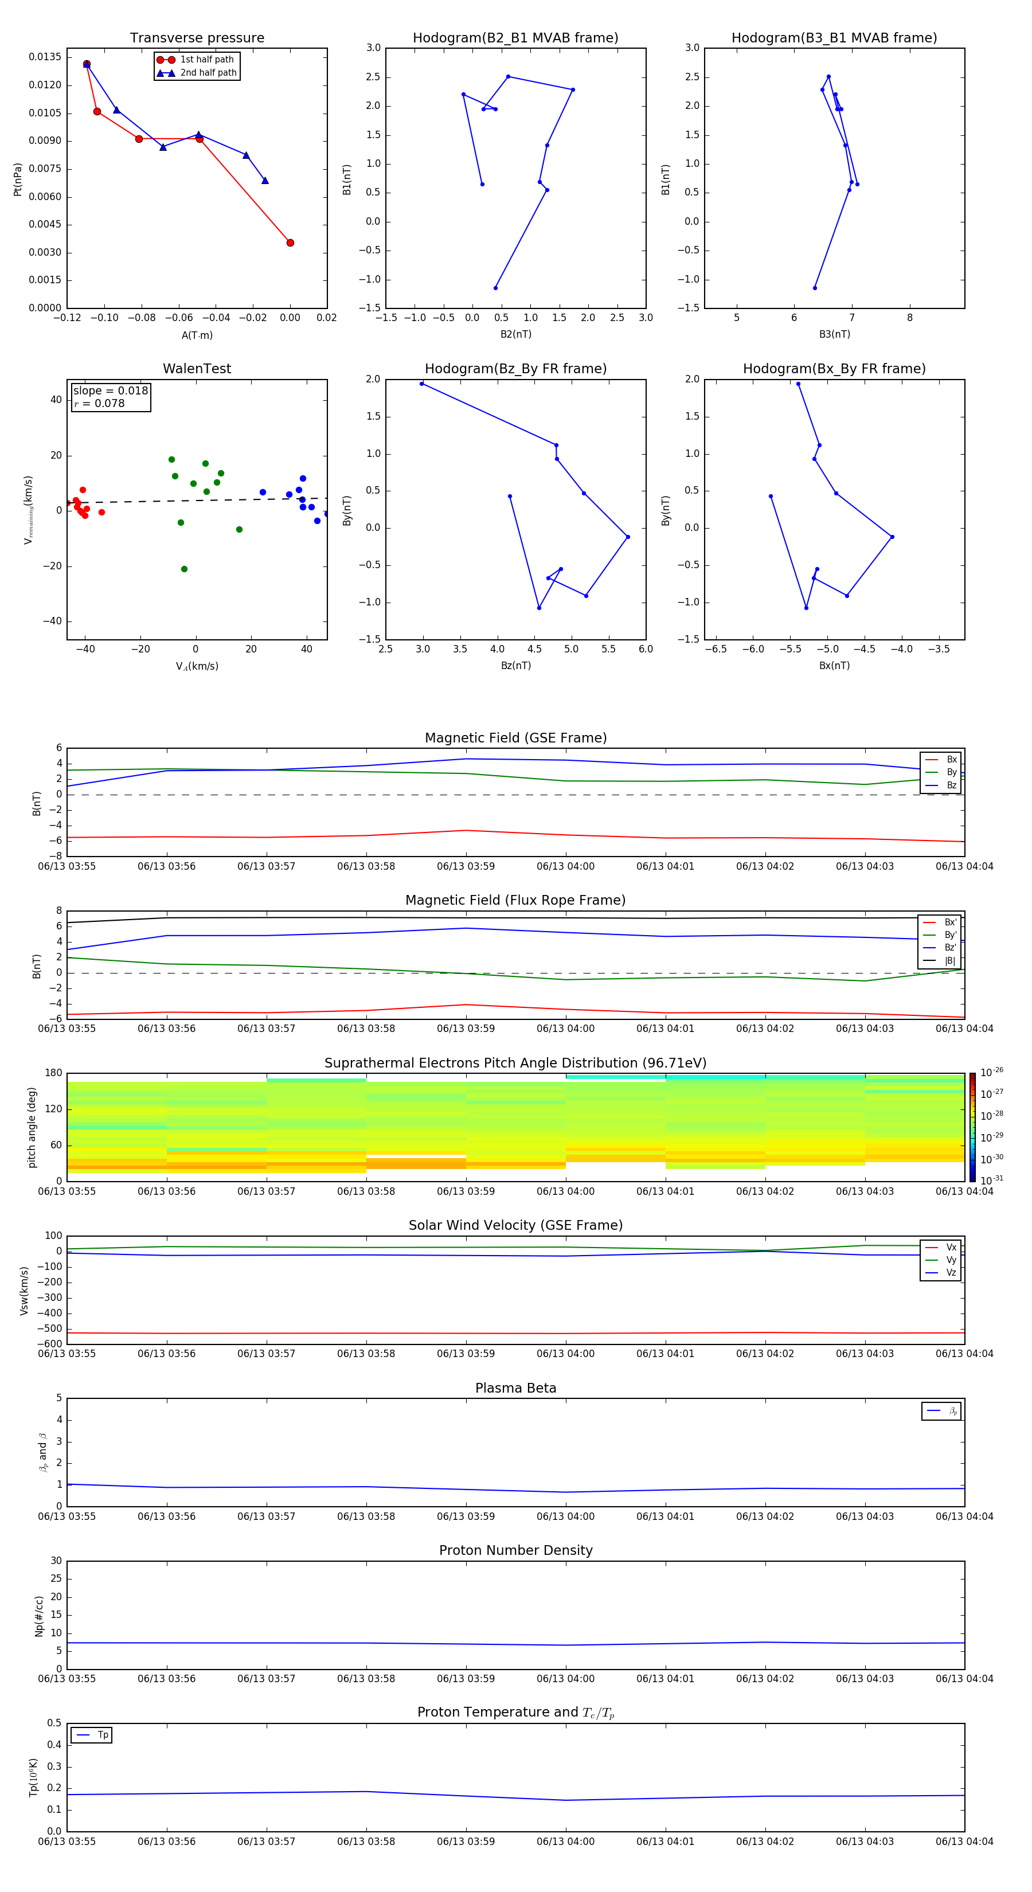
Task: Click the 'Vx' velocity legend entry
Action: (941, 1247)
